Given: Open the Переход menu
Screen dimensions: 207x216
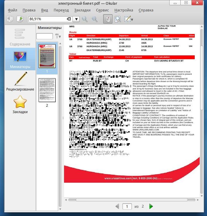Looking at the screenshot, I should click(x=61, y=10).
